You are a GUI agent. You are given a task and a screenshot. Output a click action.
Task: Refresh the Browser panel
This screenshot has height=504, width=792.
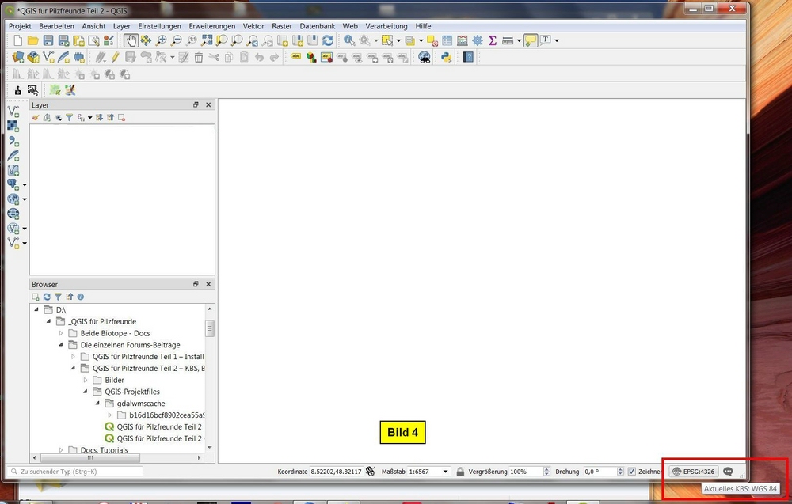tap(47, 297)
